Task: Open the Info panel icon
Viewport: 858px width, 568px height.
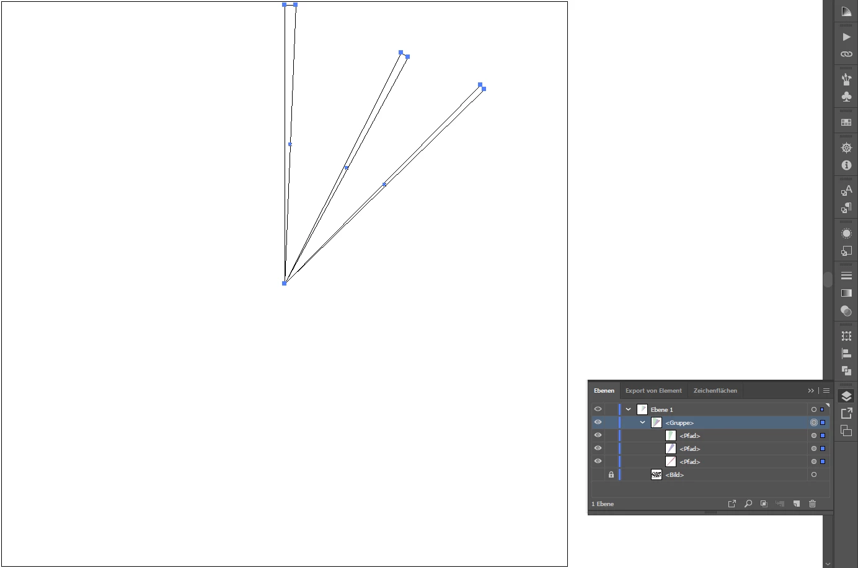Action: [846, 165]
